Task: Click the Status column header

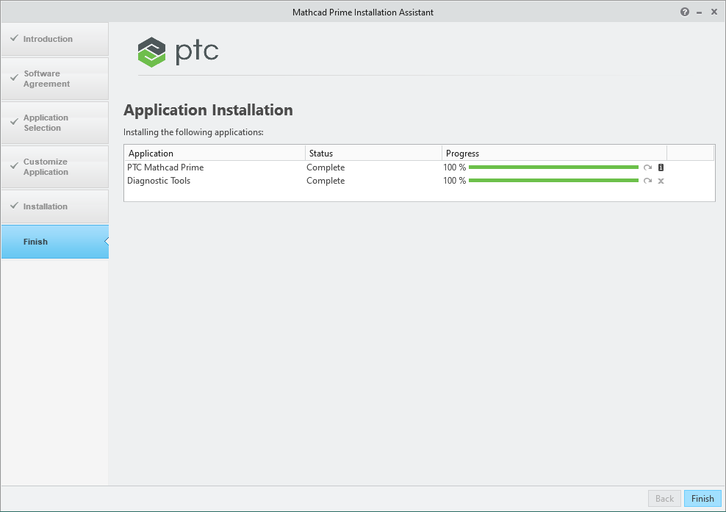Action: coord(373,154)
